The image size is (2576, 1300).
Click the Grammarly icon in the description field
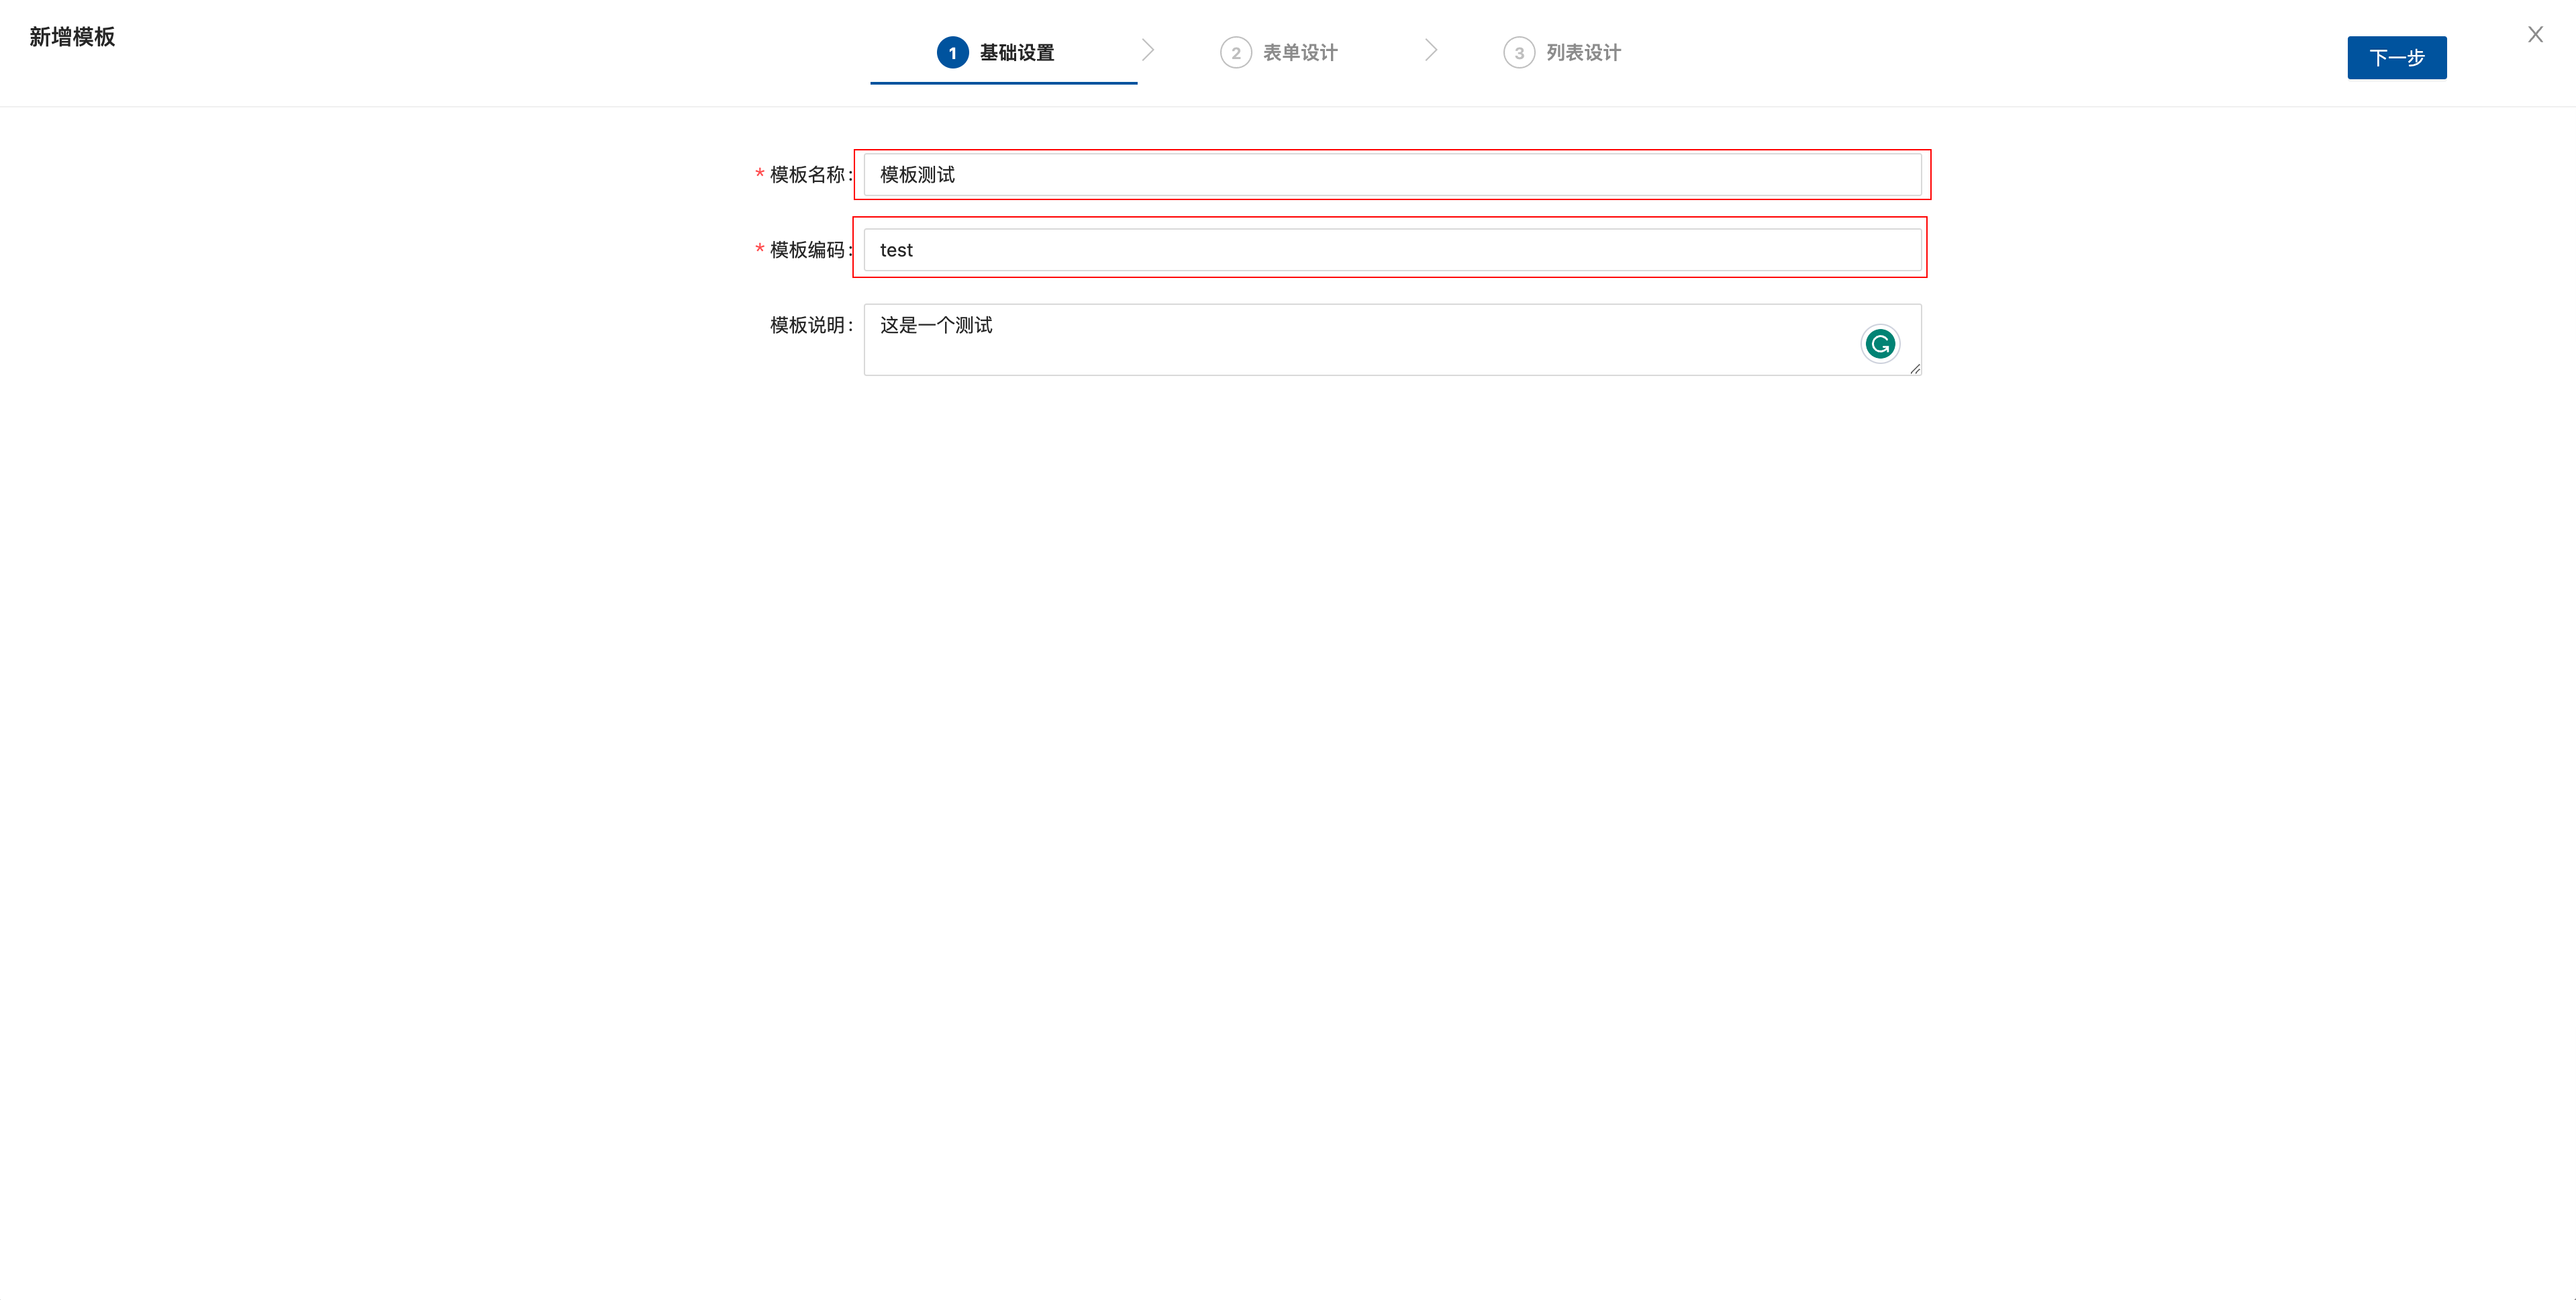(1881, 342)
